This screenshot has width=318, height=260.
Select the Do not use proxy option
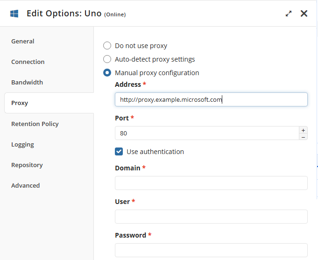point(107,46)
